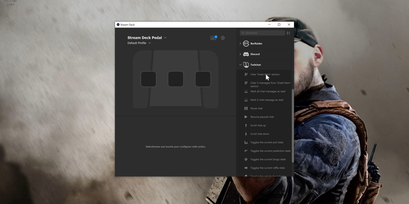Toggle the actions list view icon

click(289, 33)
